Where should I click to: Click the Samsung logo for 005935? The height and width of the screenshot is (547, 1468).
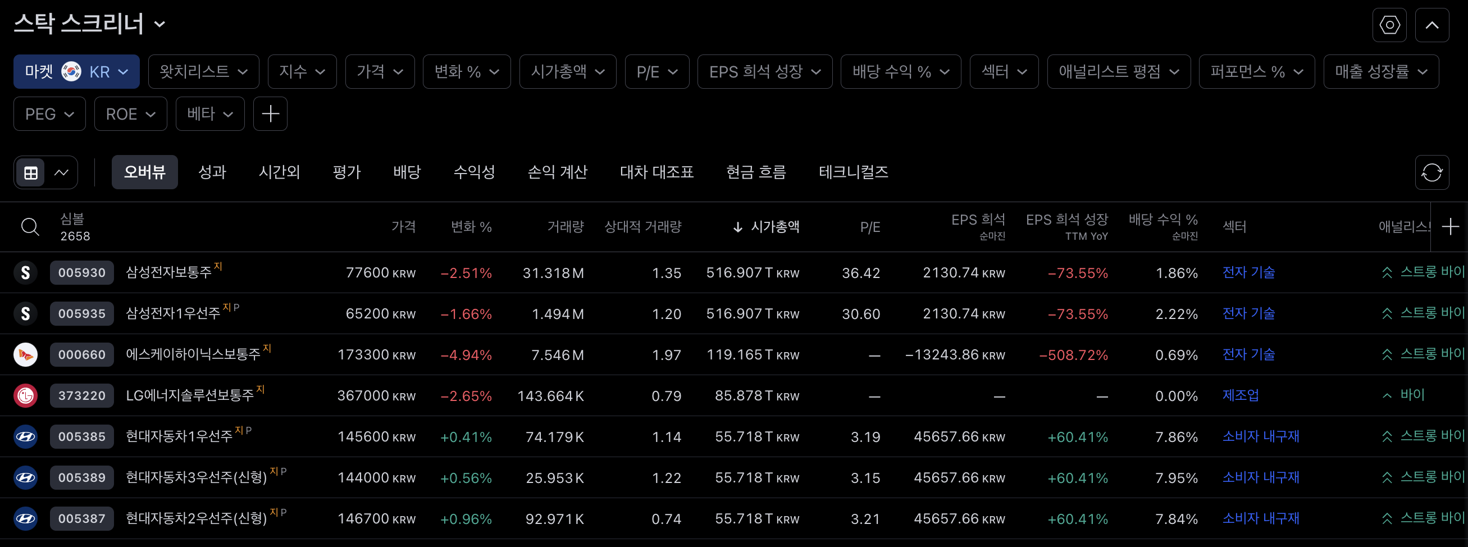[x=26, y=313]
